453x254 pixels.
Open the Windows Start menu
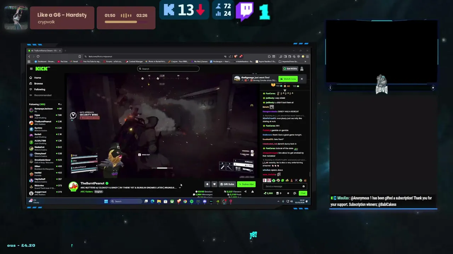click(x=106, y=201)
